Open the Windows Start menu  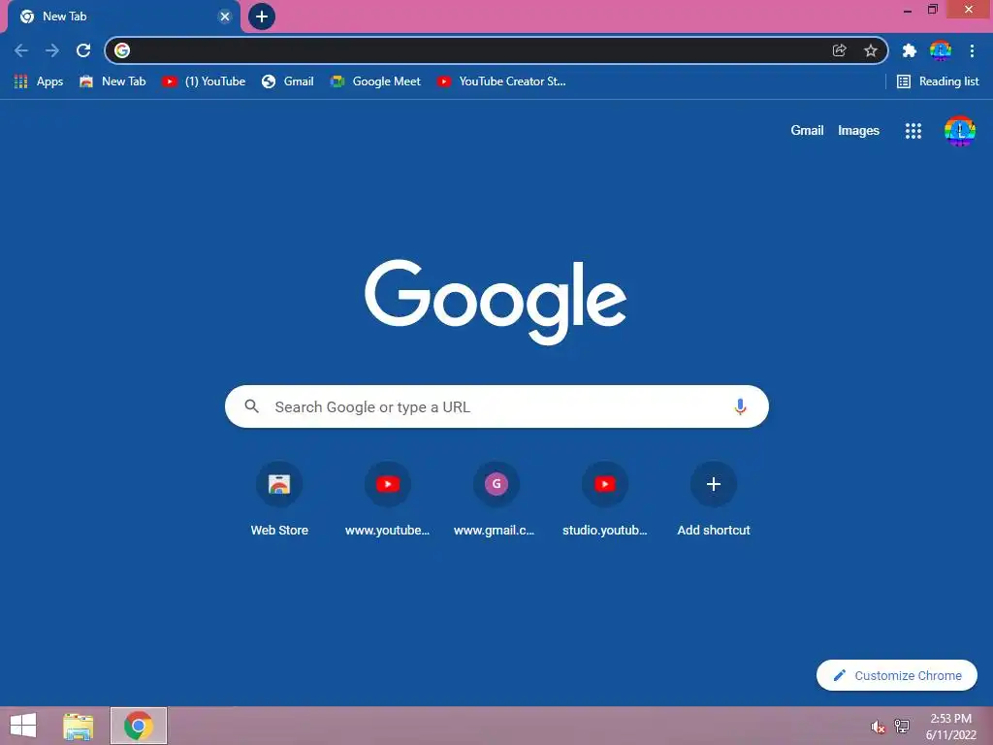coord(23,726)
